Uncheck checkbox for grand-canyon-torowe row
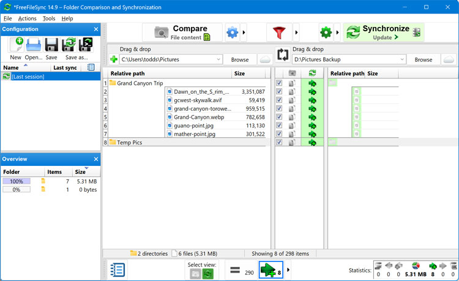Screen dimensions: 459x281 [279, 108]
